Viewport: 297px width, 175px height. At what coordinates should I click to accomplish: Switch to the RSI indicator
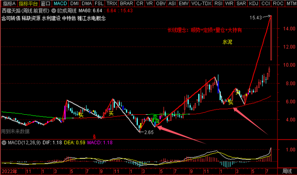(x=218, y=3)
